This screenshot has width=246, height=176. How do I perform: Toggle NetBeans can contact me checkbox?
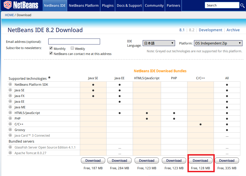point(51,53)
